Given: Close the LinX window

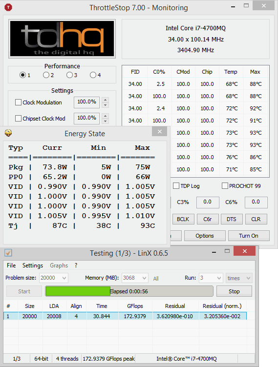Looking at the screenshot, I should point(244,251).
